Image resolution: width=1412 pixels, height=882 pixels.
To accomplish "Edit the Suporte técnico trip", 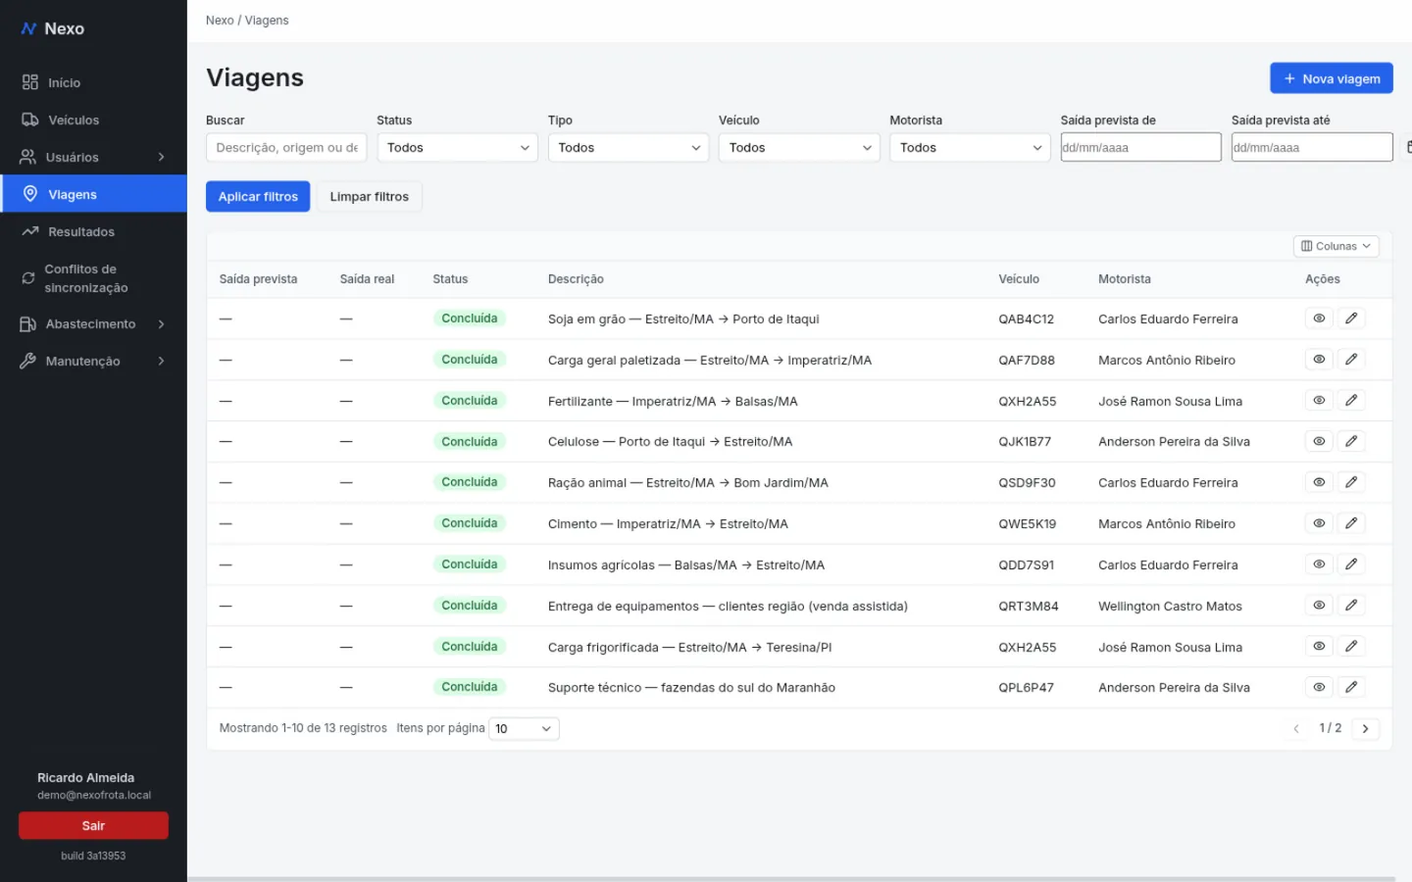I will tap(1351, 687).
